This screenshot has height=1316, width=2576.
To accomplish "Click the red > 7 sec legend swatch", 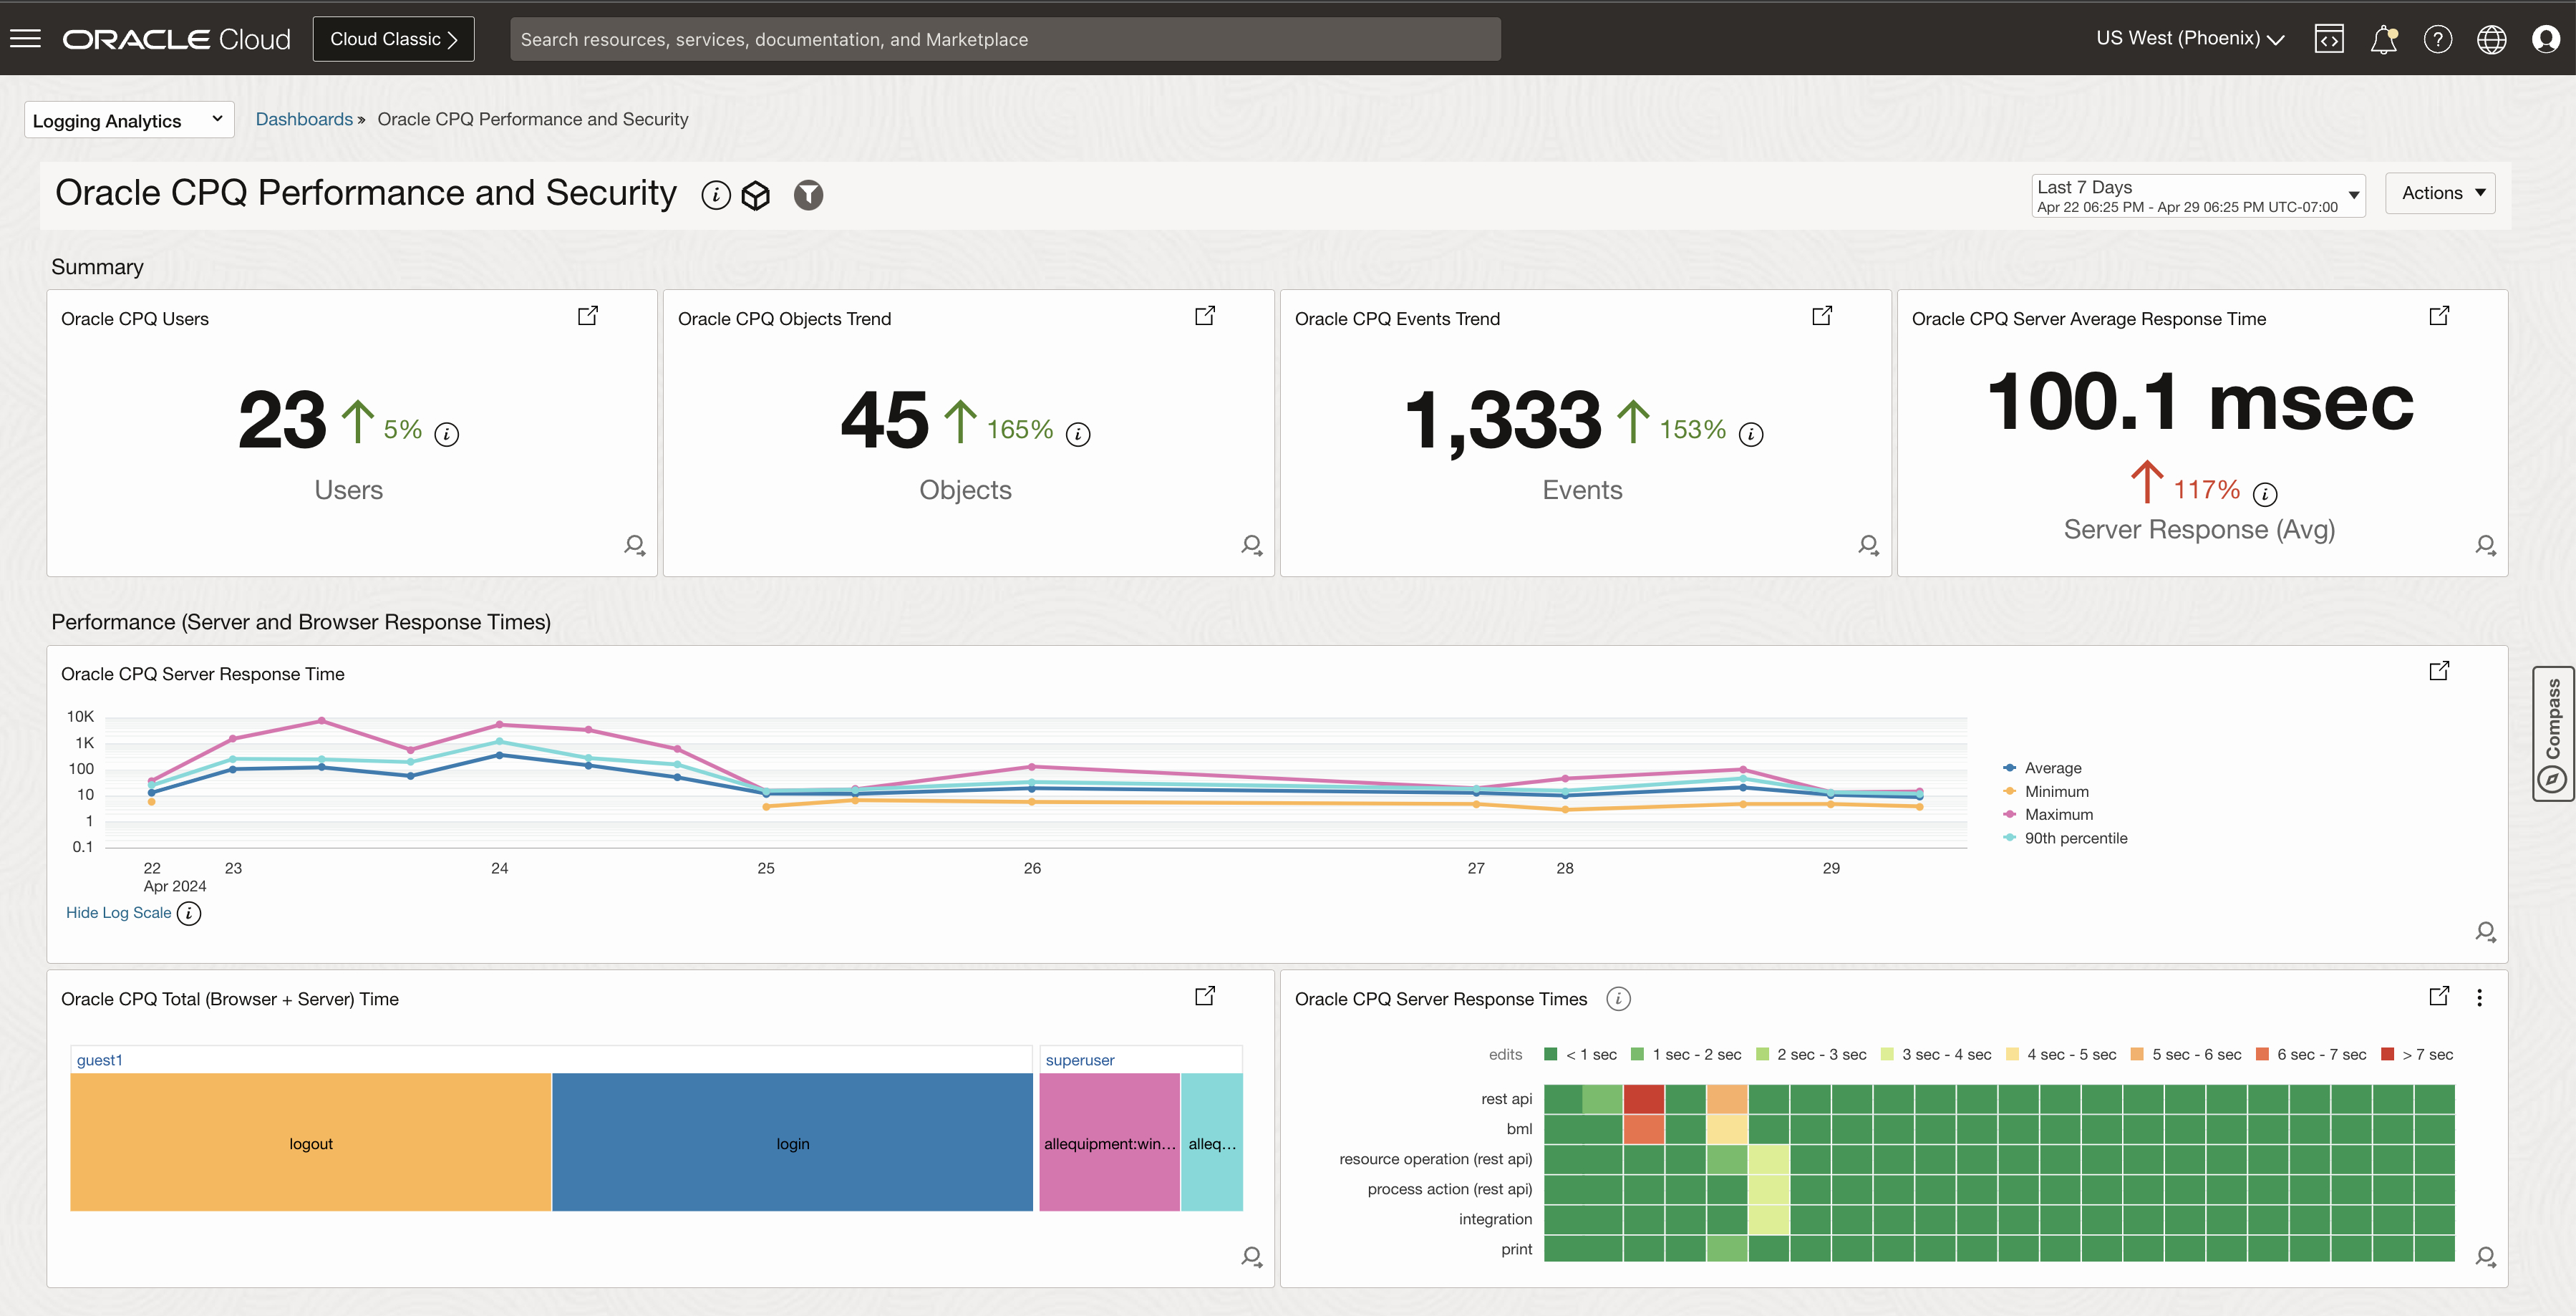I will click(2388, 1054).
